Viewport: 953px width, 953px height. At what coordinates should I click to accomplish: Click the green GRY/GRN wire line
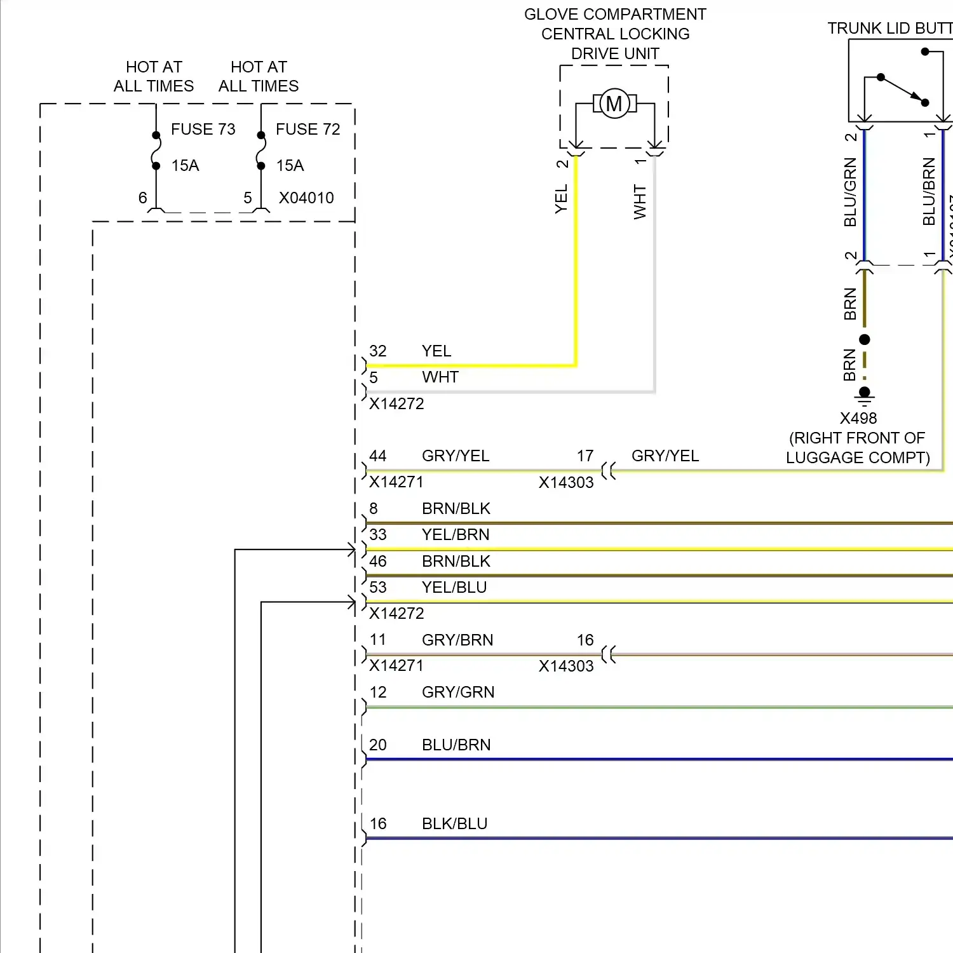(x=659, y=707)
